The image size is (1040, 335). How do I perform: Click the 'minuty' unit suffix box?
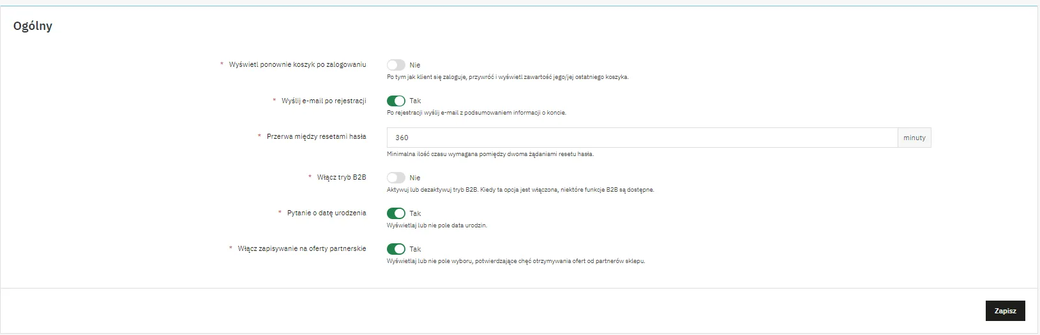[914, 138]
